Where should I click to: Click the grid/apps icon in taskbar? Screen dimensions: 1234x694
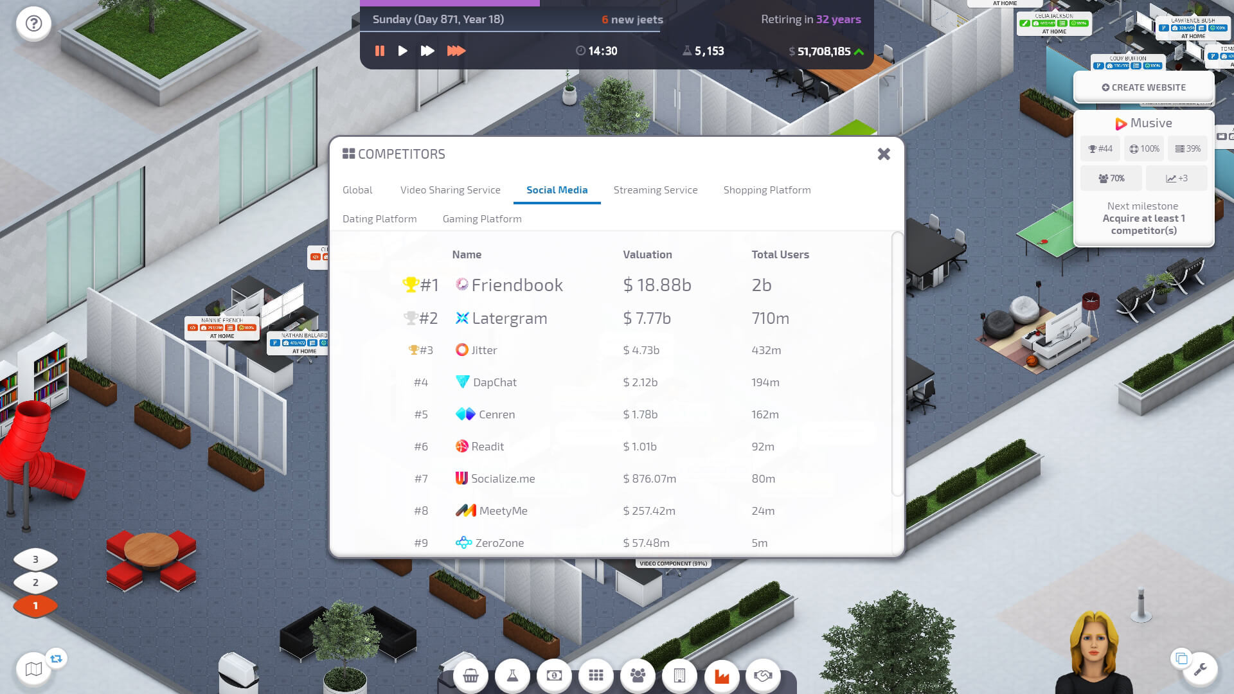[x=596, y=675]
